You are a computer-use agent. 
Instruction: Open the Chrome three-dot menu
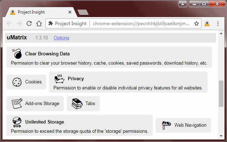217,24
